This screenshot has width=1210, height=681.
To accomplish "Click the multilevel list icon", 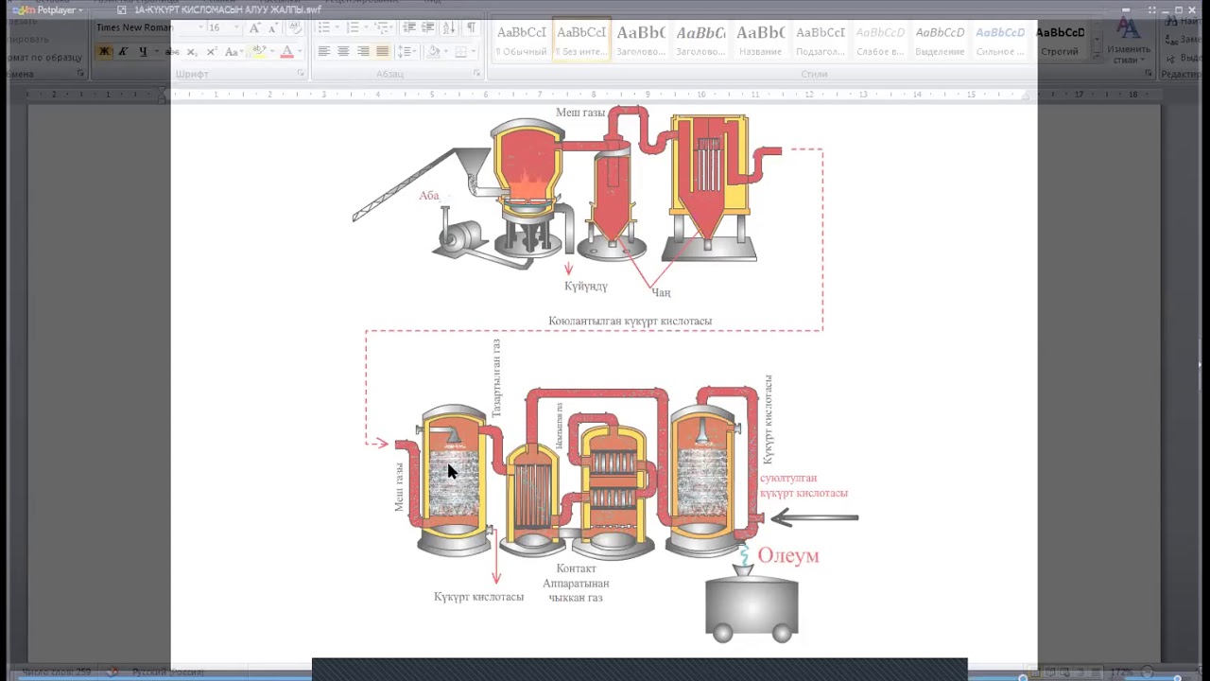I will pos(382,27).
